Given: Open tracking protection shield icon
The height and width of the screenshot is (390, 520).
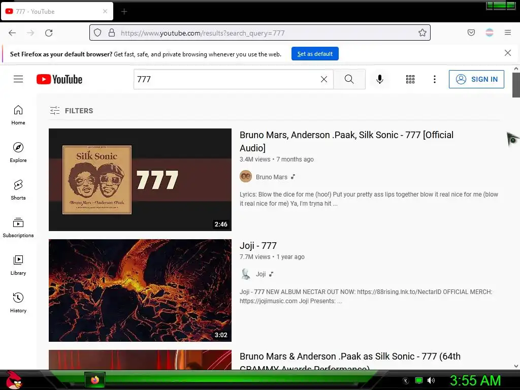Looking at the screenshot, I should point(97,32).
